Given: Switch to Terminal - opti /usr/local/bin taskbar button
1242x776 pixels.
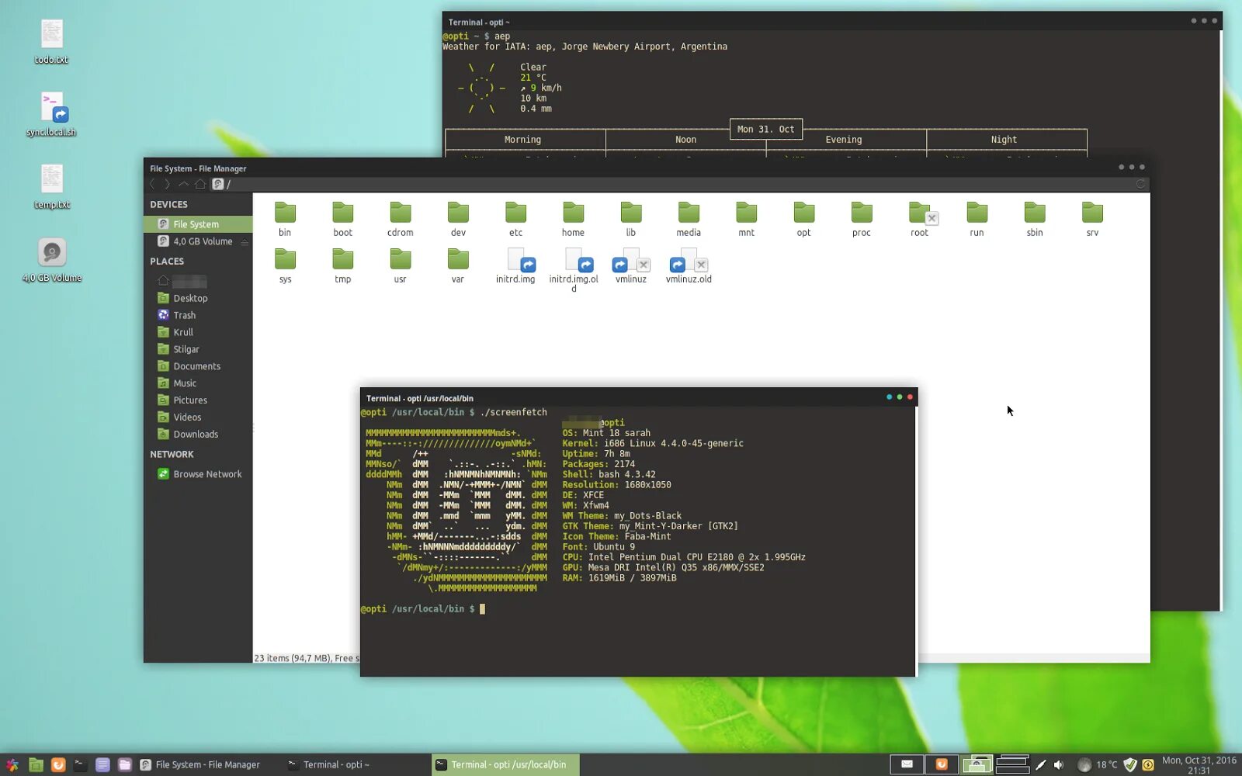Looking at the screenshot, I should pyautogui.click(x=505, y=764).
